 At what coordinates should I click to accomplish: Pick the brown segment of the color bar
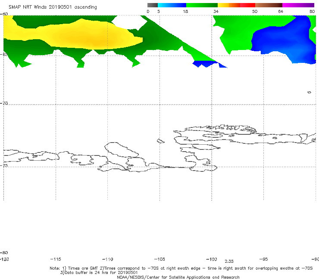tap(269, 5)
